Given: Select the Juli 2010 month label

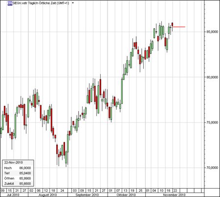Looking at the screenshot, I should coord(13,195).
